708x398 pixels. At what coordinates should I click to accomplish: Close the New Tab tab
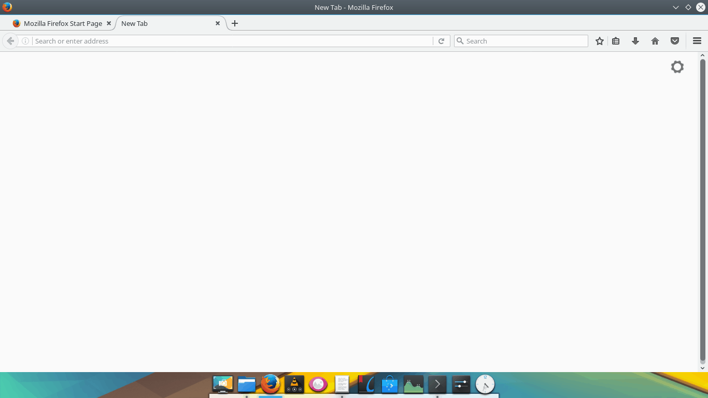tap(218, 23)
